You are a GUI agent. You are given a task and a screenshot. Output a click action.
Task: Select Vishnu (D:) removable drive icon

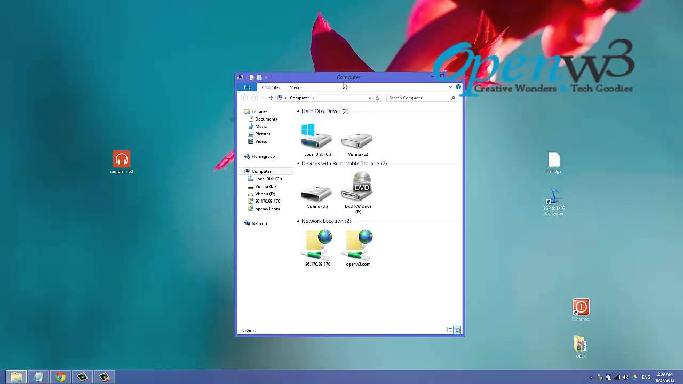[317, 196]
